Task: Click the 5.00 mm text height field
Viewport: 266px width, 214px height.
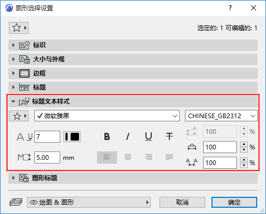Action: (x=47, y=158)
